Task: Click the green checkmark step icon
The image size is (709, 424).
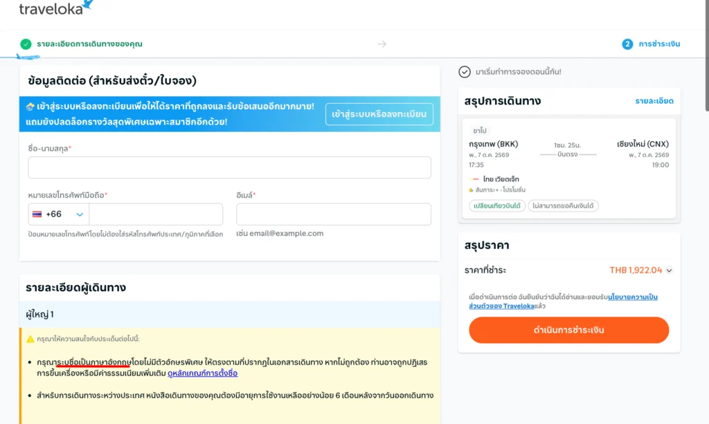Action: [x=26, y=44]
